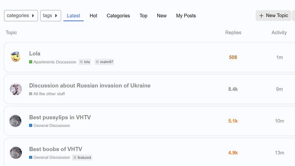Open Discussion about Russian invasion of Ukraine
The image size is (295, 166).
[90, 85]
